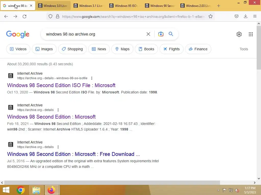
Task: Click About 33,200,000 results text
Action: tap(40, 64)
